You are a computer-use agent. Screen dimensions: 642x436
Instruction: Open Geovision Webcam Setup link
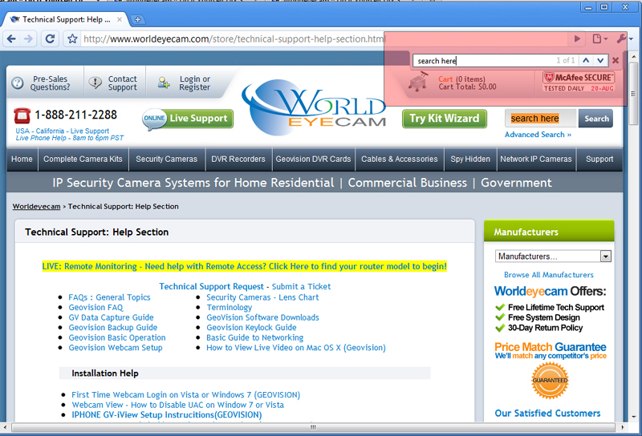(116, 348)
